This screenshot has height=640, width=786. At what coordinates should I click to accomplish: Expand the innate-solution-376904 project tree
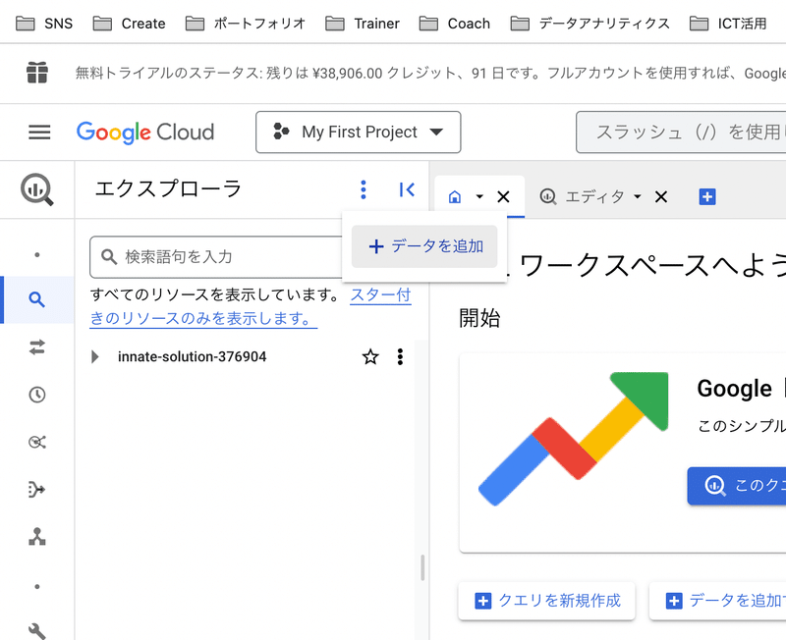click(95, 357)
